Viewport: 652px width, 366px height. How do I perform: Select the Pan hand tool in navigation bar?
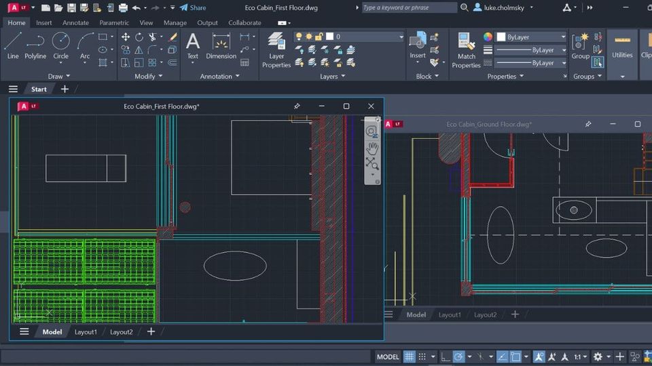tap(372, 148)
